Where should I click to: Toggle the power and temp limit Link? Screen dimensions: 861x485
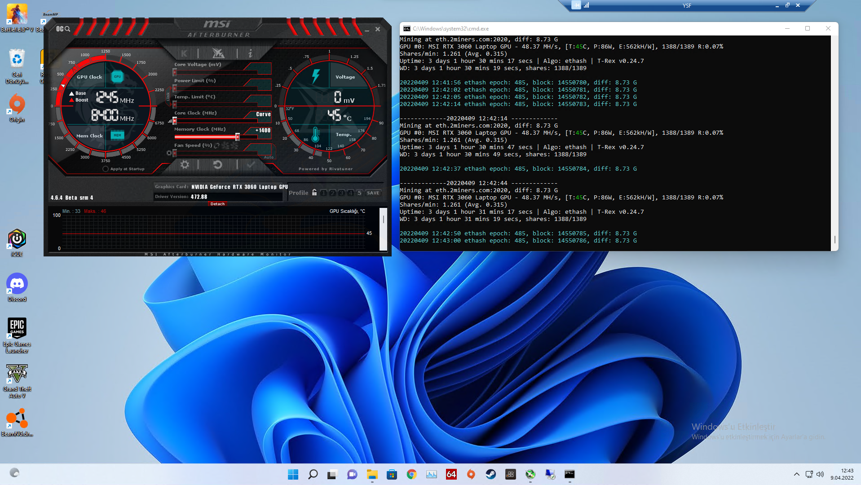pyautogui.click(x=168, y=97)
